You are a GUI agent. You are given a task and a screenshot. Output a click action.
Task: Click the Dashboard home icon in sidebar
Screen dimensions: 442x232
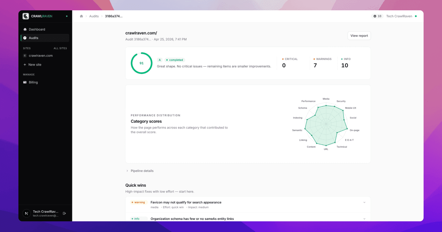coord(25,29)
